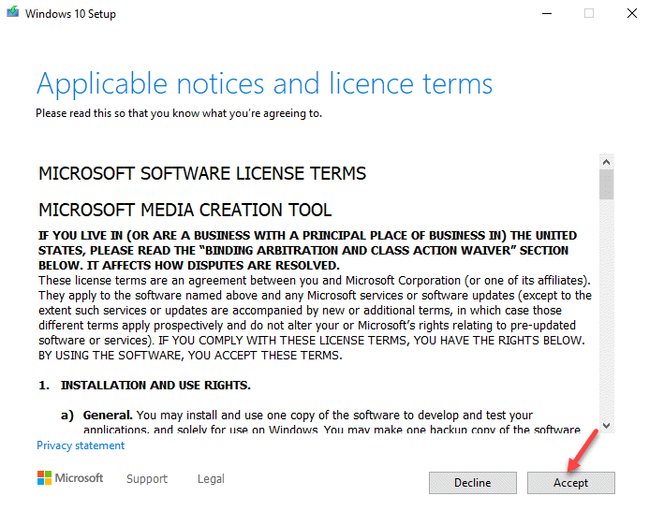The width and height of the screenshot is (649, 511).
Task: Click the 'Please read this so that you know' line
Action: click(x=179, y=113)
